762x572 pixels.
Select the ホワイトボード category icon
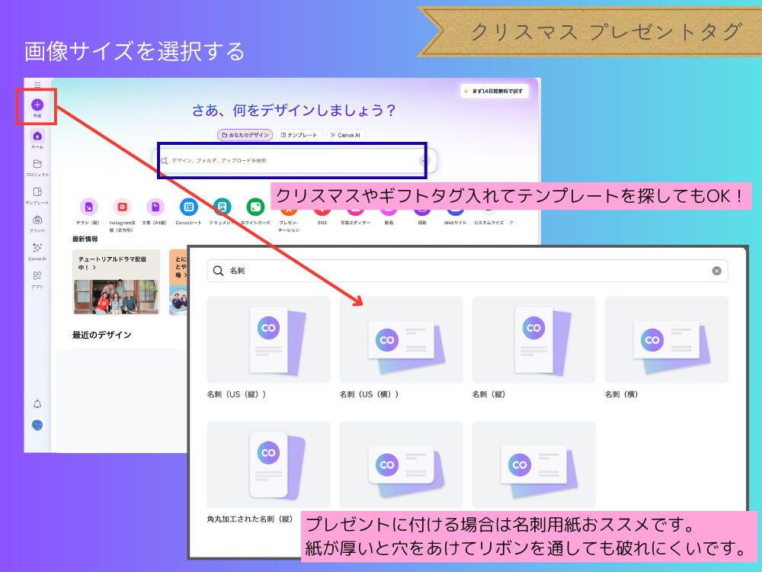pos(255,207)
